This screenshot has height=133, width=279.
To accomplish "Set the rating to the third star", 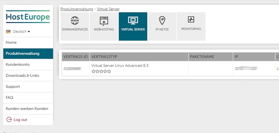I will point(101,72).
